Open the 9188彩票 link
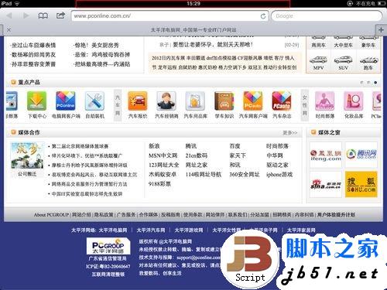387x290 pixels. coord(159,184)
